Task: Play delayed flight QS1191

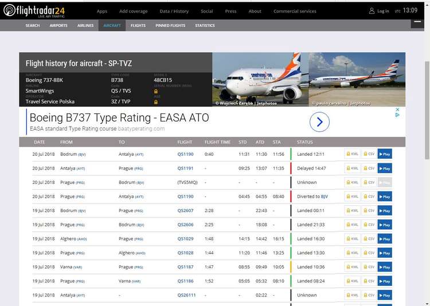Action: click(385, 168)
